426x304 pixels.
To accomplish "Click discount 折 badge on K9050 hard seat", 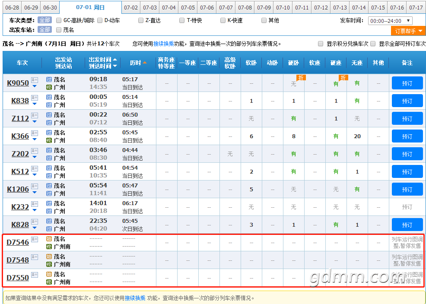I will 343,78.
